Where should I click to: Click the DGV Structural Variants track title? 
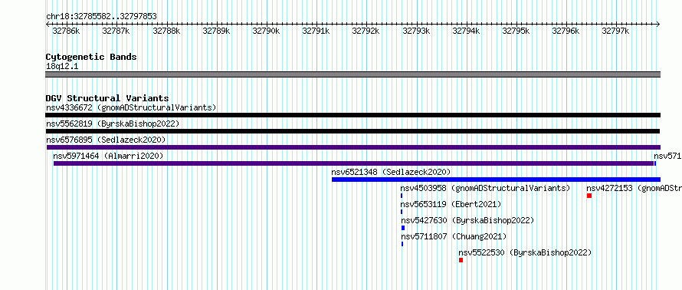tap(107, 98)
